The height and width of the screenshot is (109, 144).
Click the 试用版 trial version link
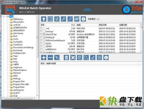point(87,9)
